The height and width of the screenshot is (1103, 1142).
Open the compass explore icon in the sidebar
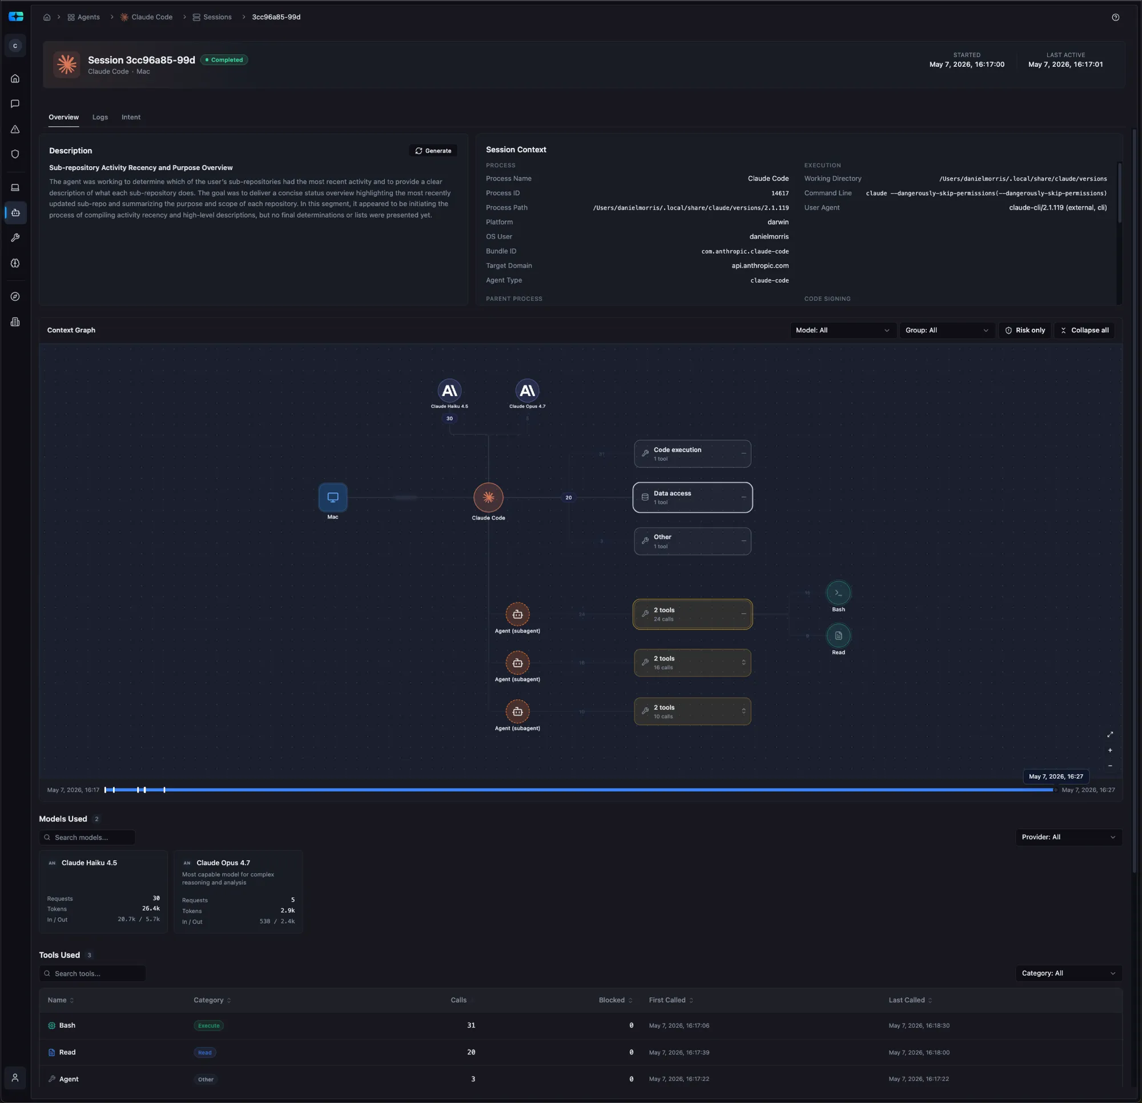tap(15, 296)
